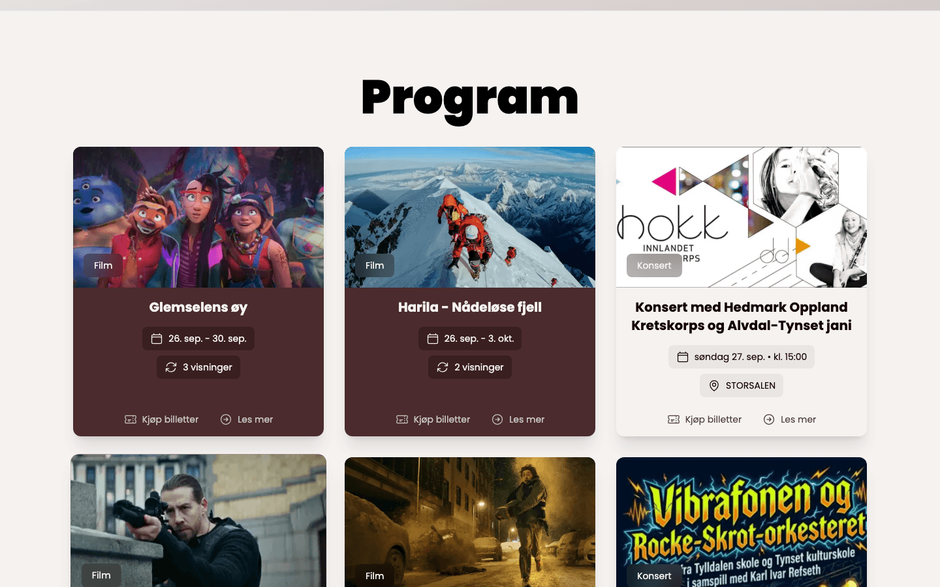Click repeat icon next to 3 visninger
The image size is (940, 587).
click(171, 367)
